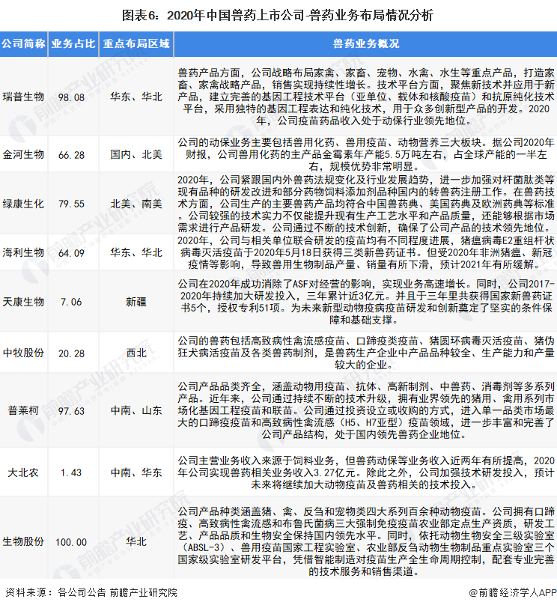557x608 pixels.
Task: Click the company name '普莱柯'
Action: click(x=24, y=410)
